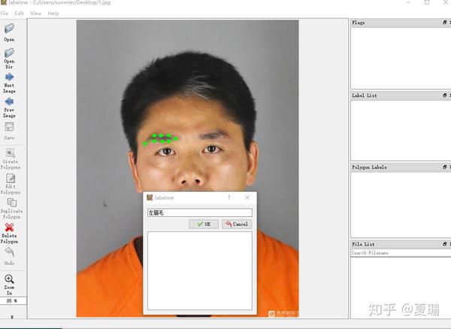Select the Edit Polygons tool
Screen dimensions: 451x329
pos(11,178)
